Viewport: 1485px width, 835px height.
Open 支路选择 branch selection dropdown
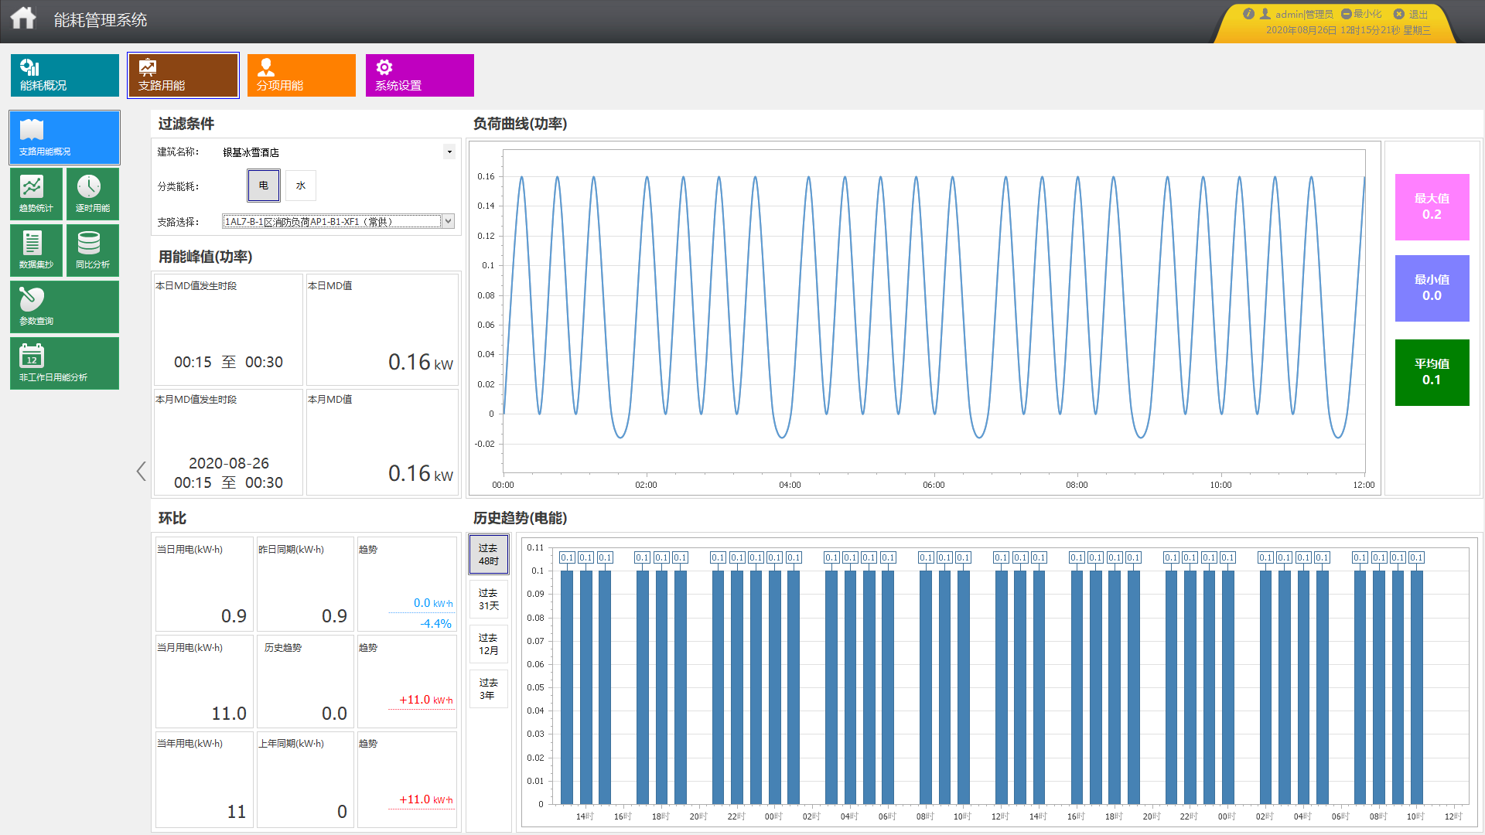448,222
